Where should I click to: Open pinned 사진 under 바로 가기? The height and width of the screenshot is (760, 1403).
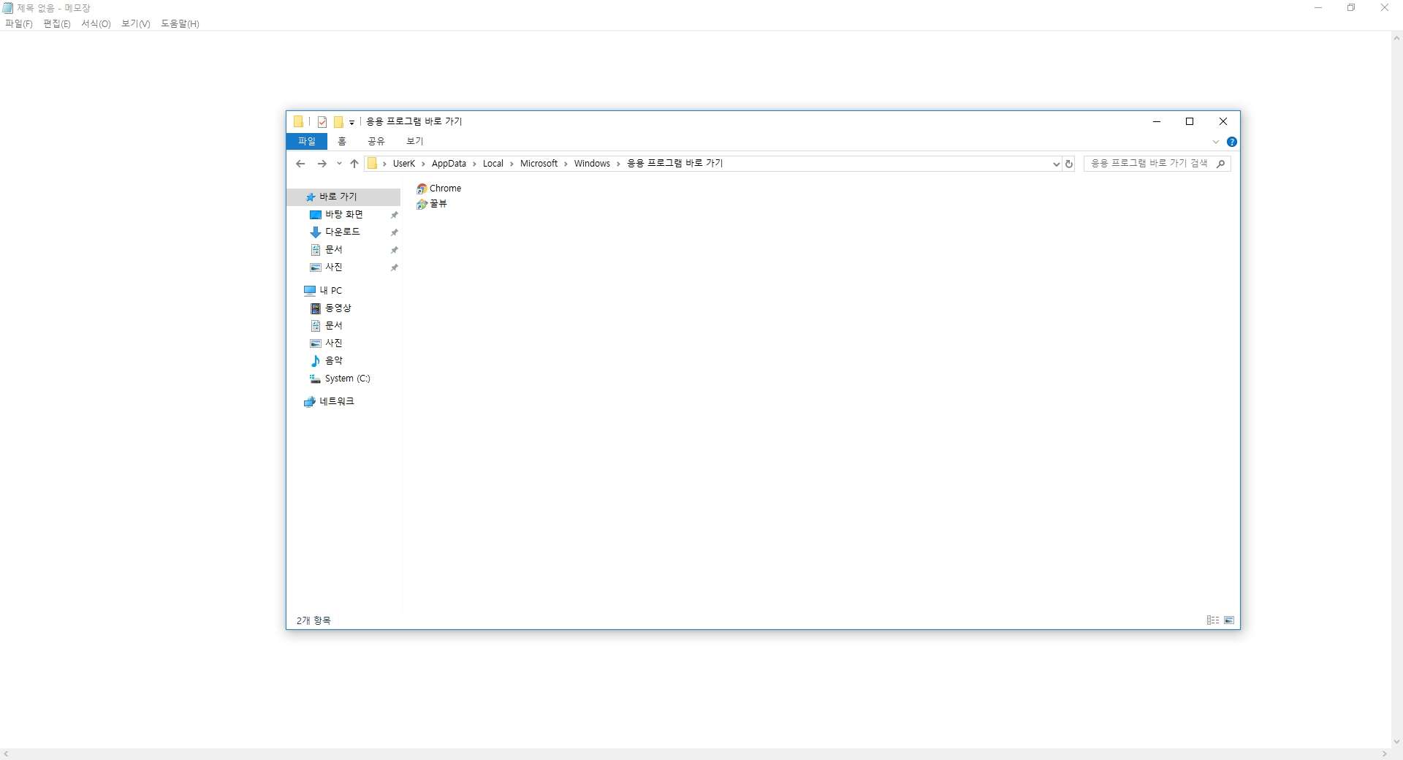[x=333, y=267]
